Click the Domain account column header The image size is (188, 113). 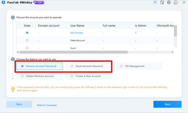pyautogui.click(x=49, y=25)
